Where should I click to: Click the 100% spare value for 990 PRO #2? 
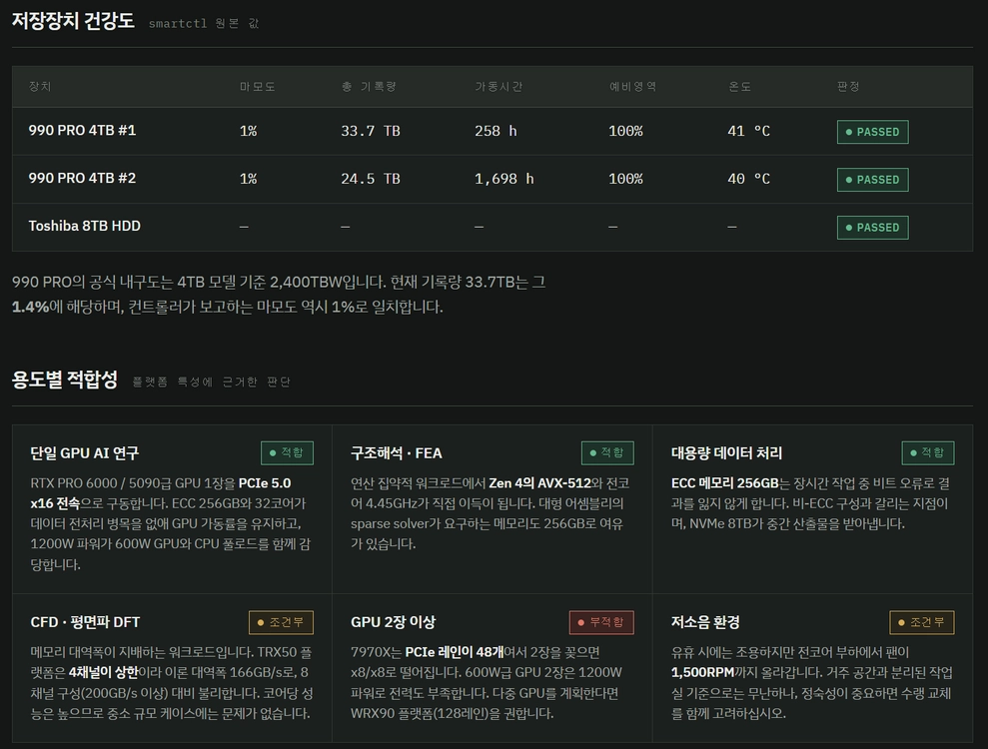[x=625, y=179]
